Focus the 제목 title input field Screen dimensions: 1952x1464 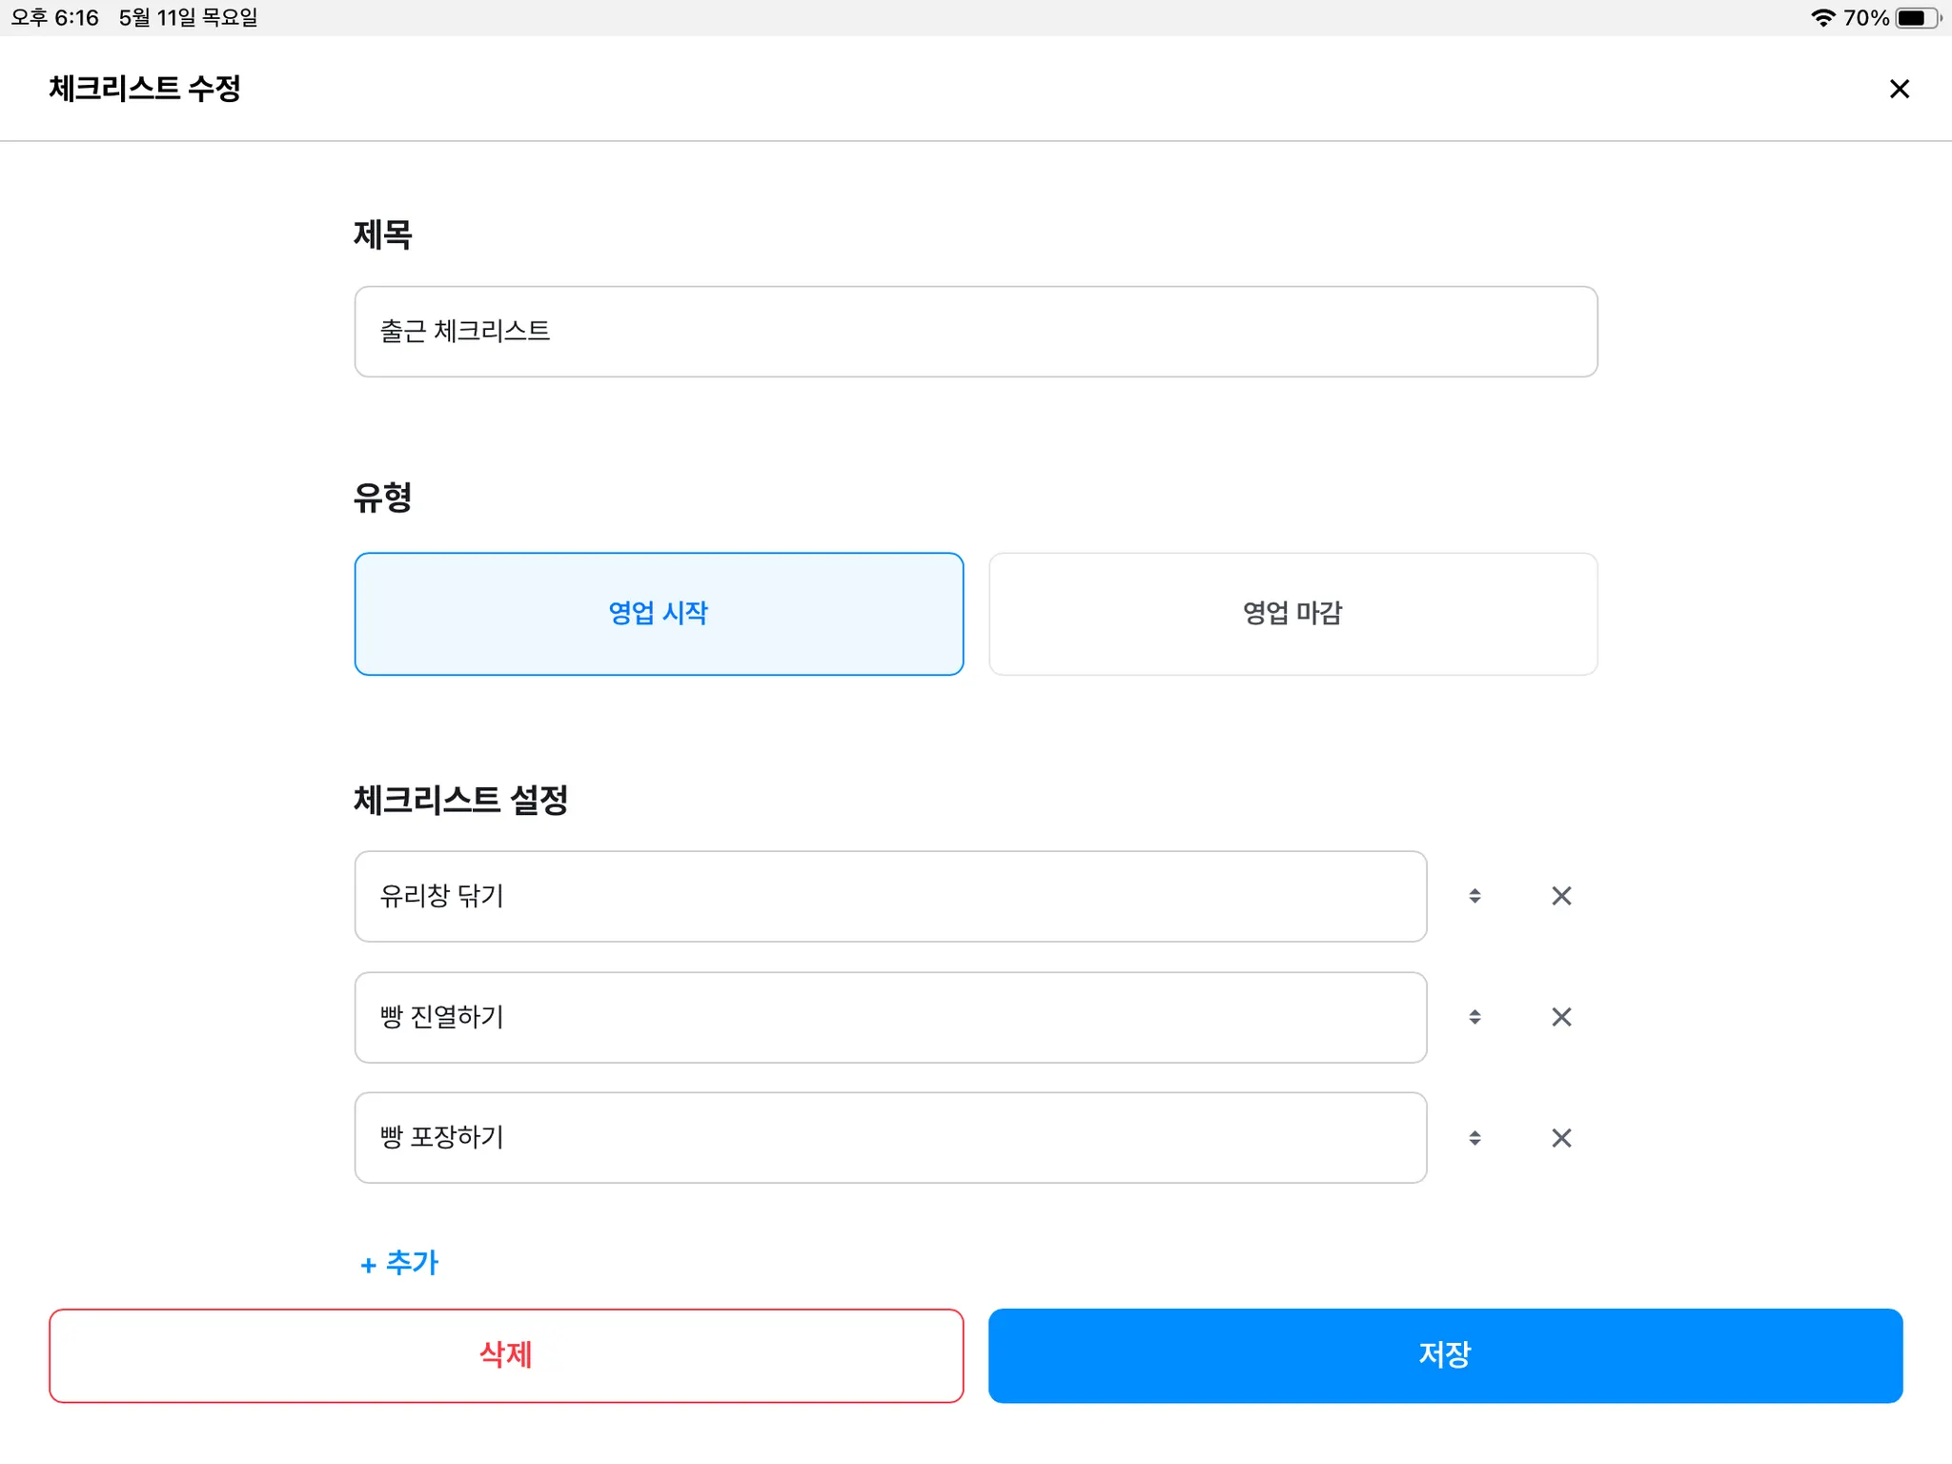975,332
